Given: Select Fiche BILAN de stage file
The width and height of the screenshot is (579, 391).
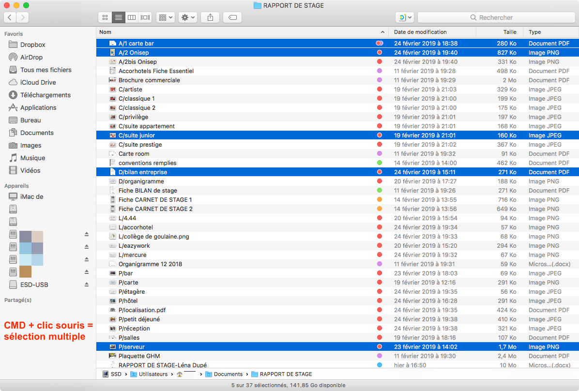Looking at the screenshot, I should [148, 191].
